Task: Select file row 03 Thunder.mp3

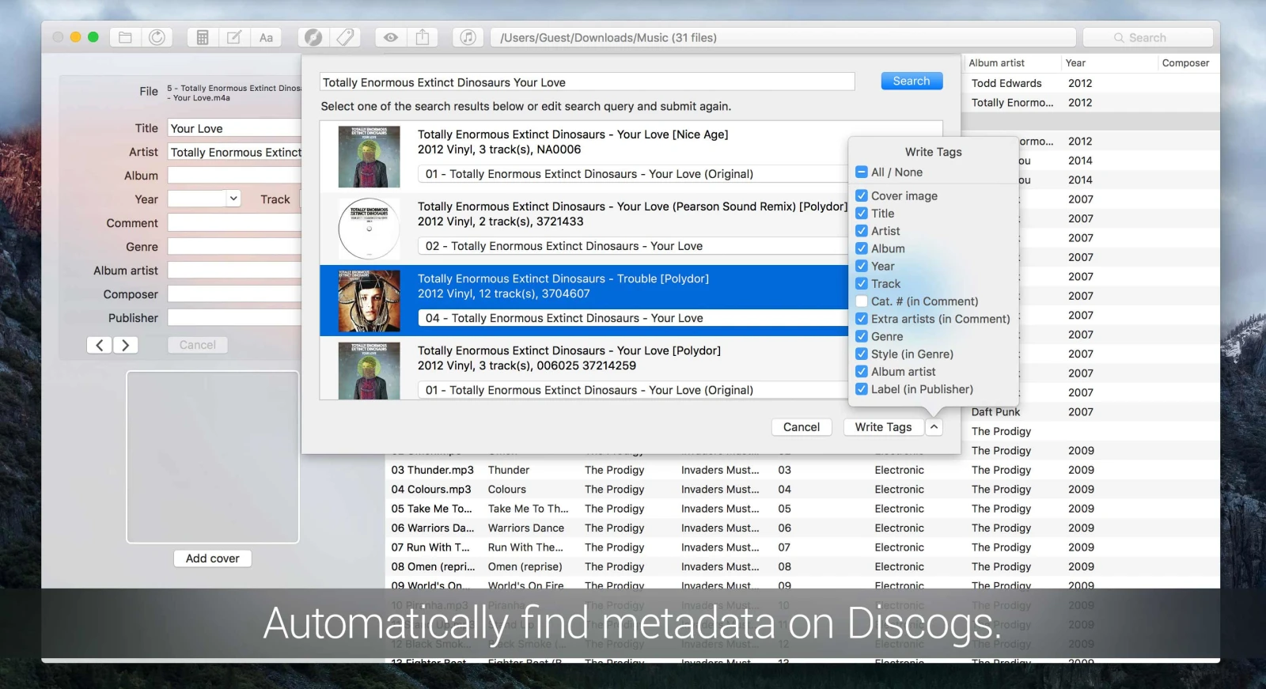Action: pyautogui.click(x=802, y=470)
